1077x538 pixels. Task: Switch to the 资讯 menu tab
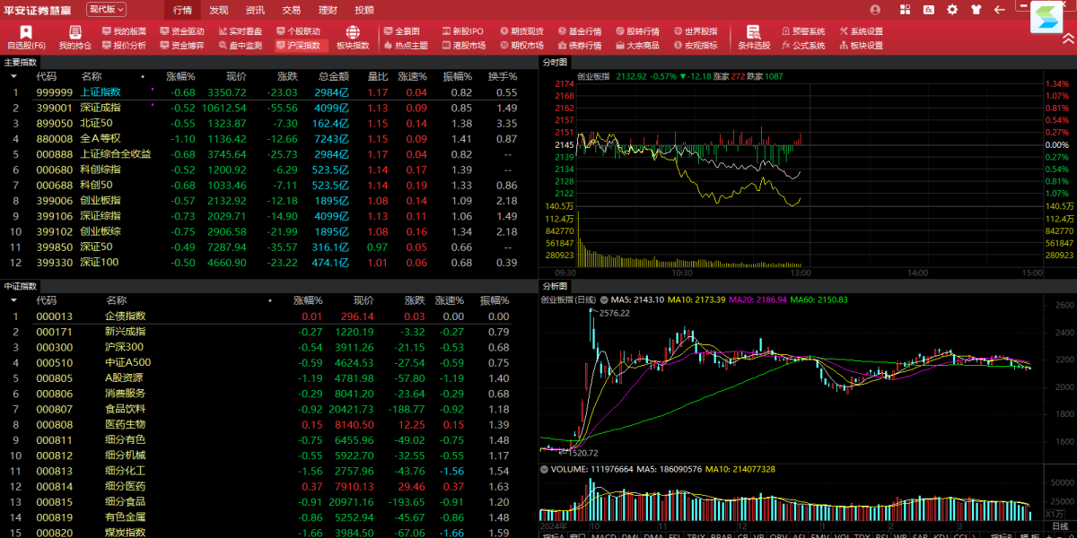point(255,10)
